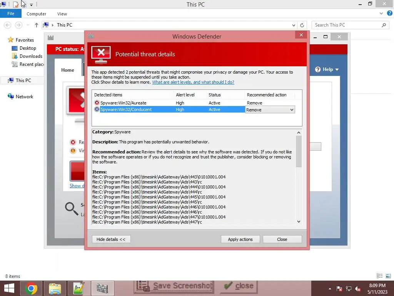Click the Refresh button in address bar
Image resolution: width=394 pixels, height=296 pixels.
click(302, 25)
